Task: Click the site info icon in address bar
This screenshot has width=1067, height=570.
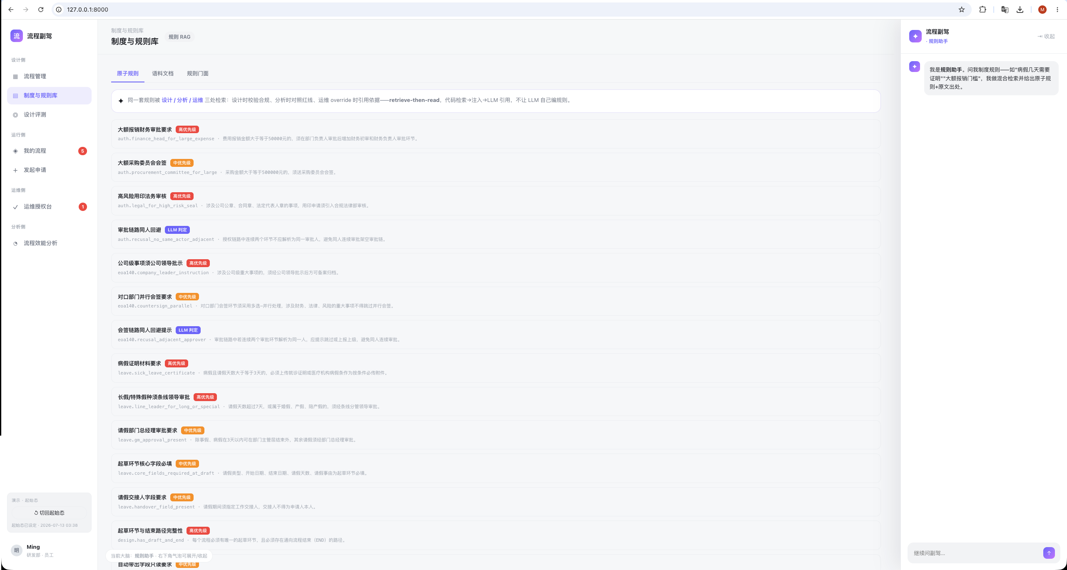Action: (x=59, y=10)
